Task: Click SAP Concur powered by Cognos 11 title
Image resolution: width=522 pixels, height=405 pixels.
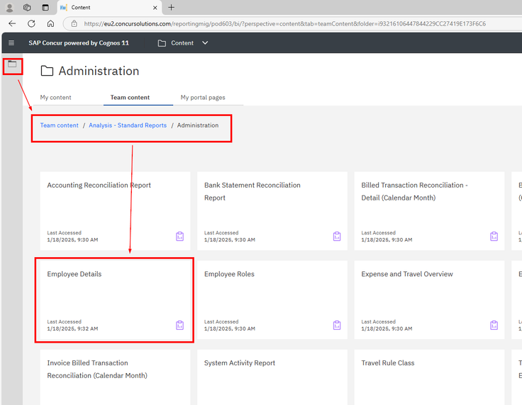Action: pos(79,43)
